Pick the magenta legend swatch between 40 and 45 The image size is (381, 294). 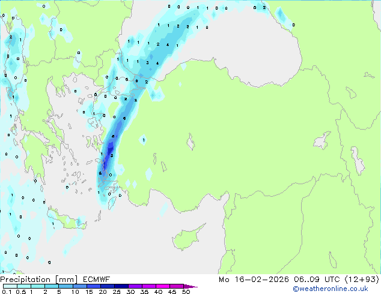coord(163,286)
